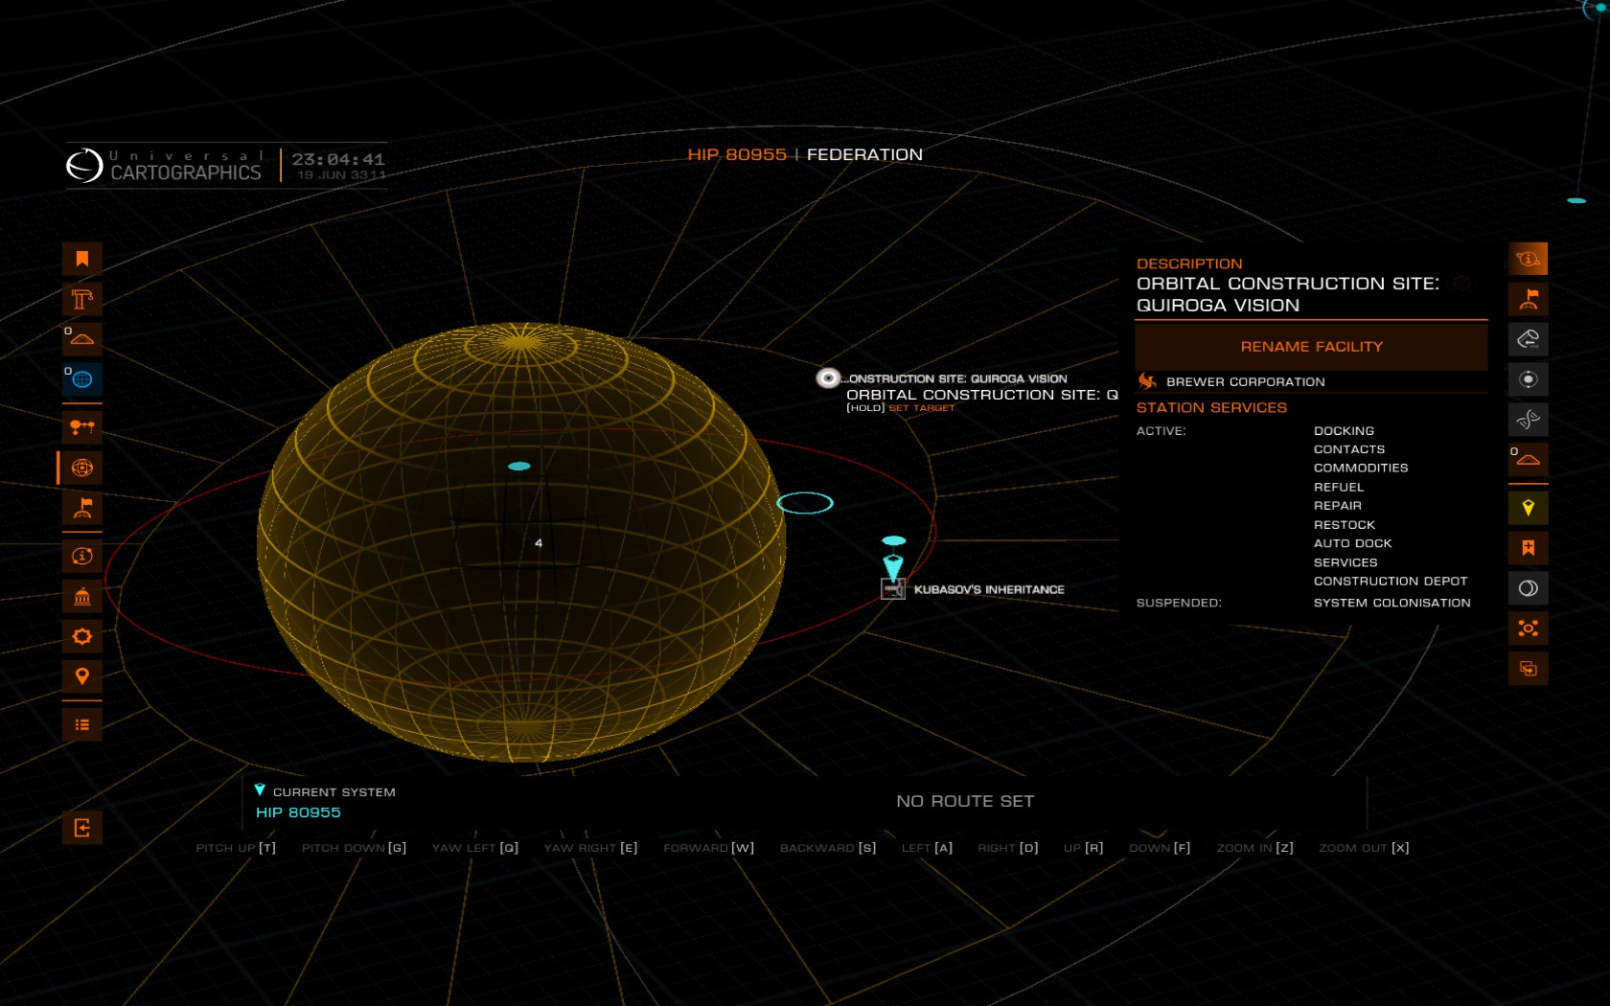Open the system info icon in left sidebar

pyautogui.click(x=82, y=556)
